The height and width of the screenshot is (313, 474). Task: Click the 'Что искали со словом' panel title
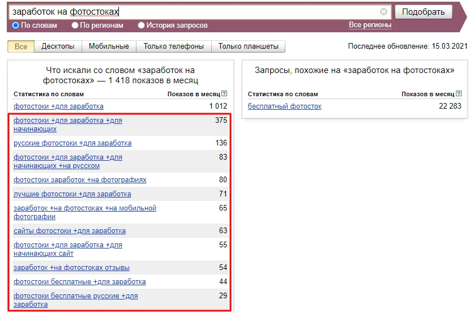click(x=120, y=75)
